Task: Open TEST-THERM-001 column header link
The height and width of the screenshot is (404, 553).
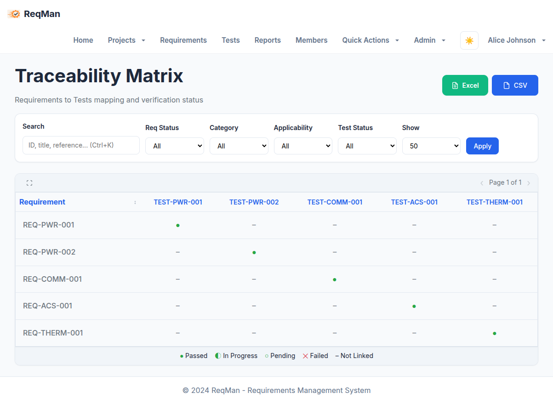Action: tap(495, 202)
